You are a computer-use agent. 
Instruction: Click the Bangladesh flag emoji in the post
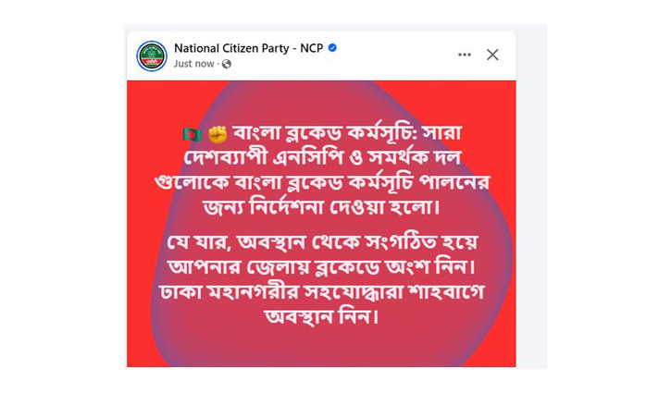192,134
